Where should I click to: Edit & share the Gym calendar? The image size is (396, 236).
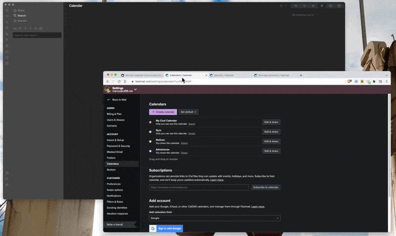coord(271,131)
